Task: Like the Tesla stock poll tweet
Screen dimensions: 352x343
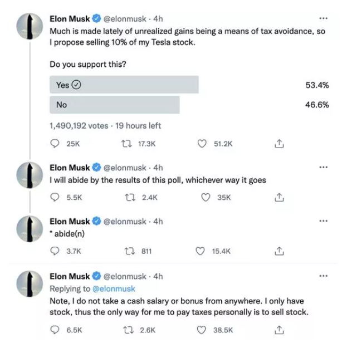Action: [x=203, y=144]
